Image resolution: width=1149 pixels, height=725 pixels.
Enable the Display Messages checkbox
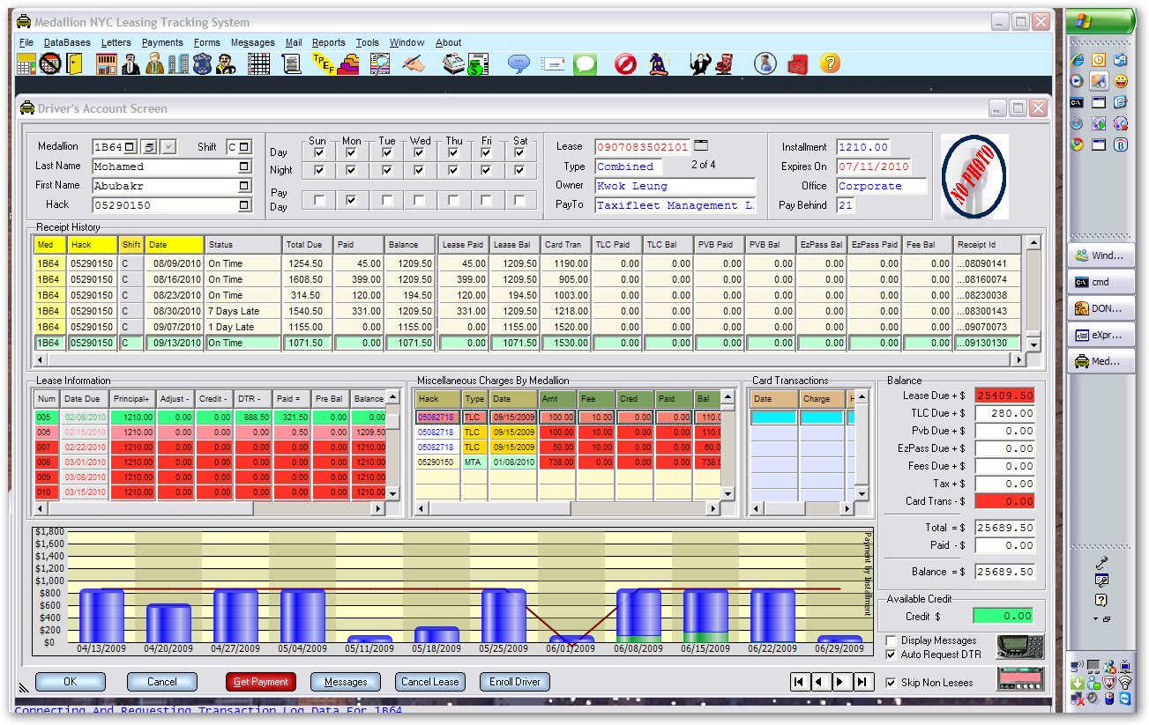[891, 640]
